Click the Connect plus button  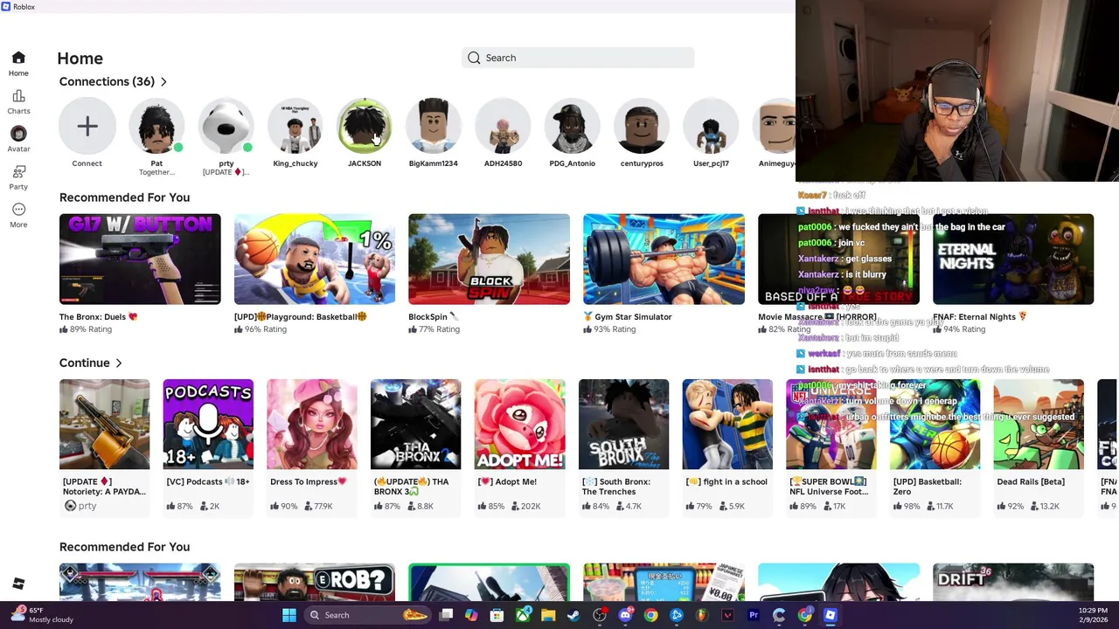click(87, 127)
